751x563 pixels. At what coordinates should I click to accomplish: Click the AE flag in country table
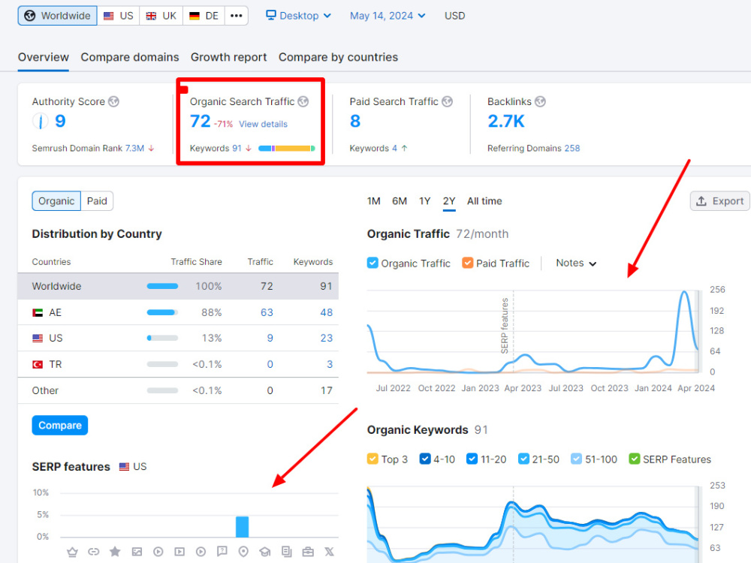click(x=38, y=312)
